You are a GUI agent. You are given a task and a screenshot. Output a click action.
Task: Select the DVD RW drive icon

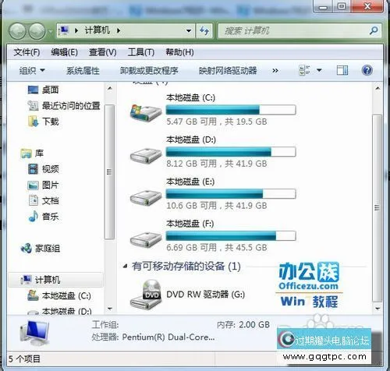pyautogui.click(x=146, y=294)
